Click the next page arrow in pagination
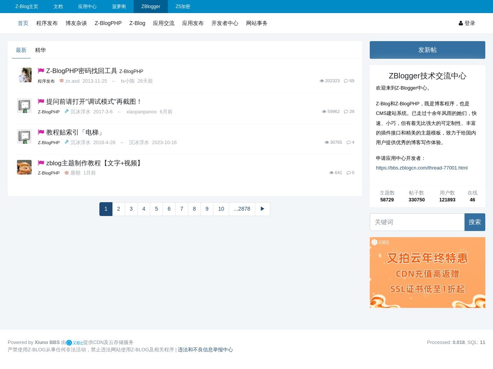493x369 pixels. click(263, 209)
